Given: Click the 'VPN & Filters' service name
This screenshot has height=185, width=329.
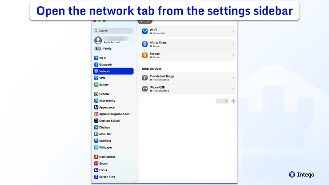Looking at the screenshot, I should 158,43.
